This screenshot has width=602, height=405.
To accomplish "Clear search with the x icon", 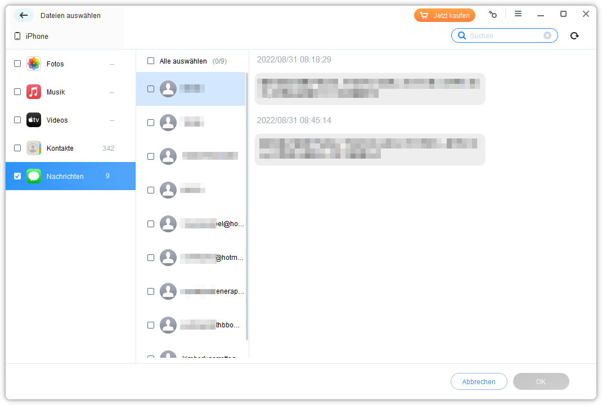I will (x=547, y=35).
